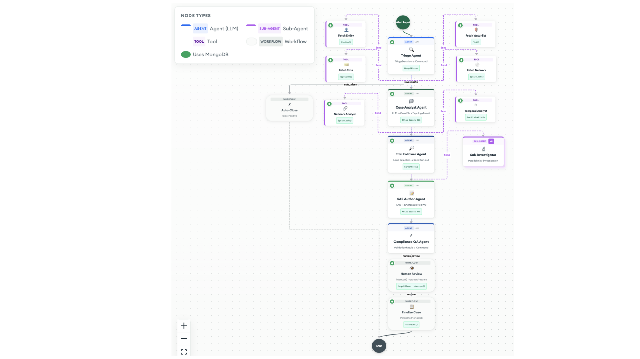Click Atlas Search RAG tag on Case Analyst

point(411,120)
